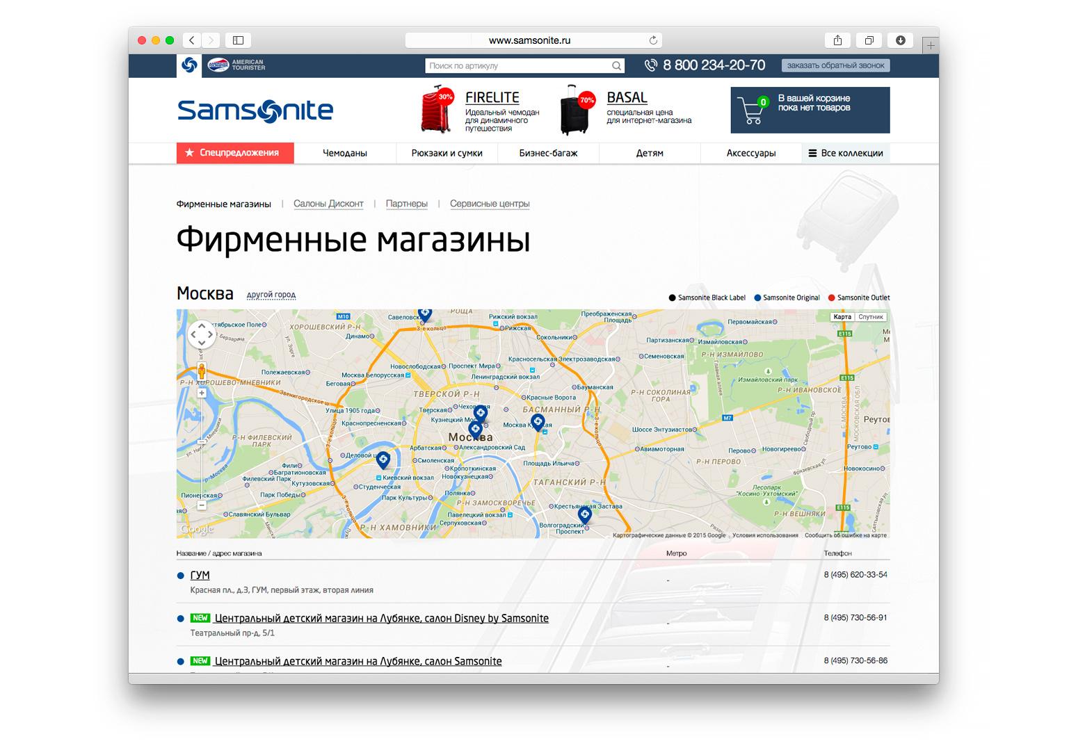Show all tabs in Safari
This screenshot has height=748, width=1069.
(x=869, y=40)
